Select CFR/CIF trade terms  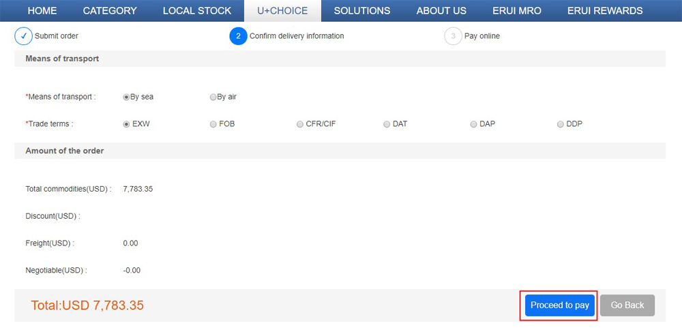point(299,124)
